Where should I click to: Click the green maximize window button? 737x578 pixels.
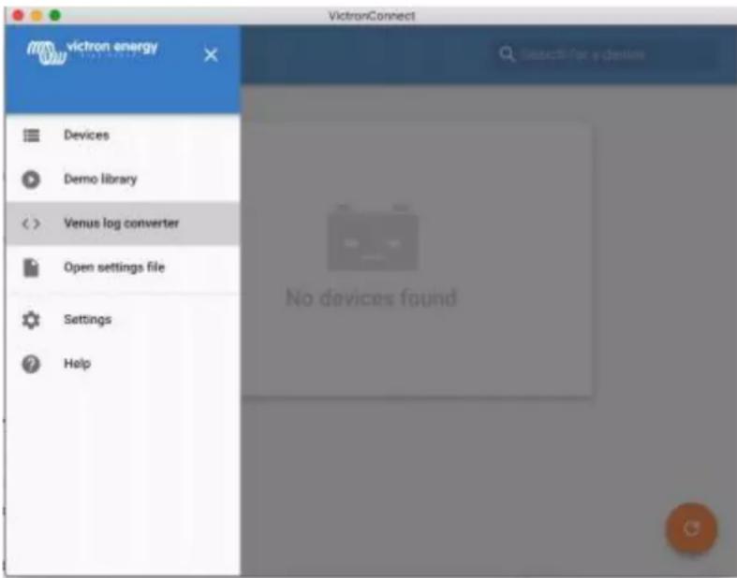(55, 16)
